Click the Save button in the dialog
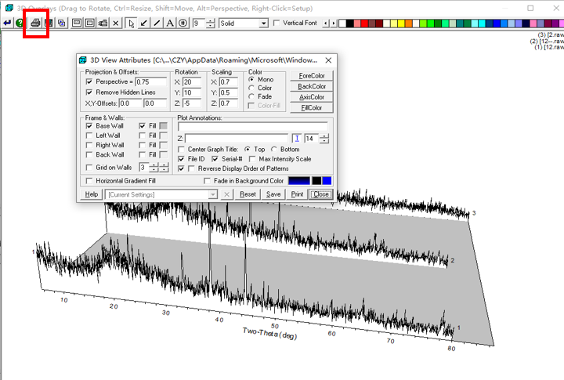The image size is (564, 380). point(273,194)
